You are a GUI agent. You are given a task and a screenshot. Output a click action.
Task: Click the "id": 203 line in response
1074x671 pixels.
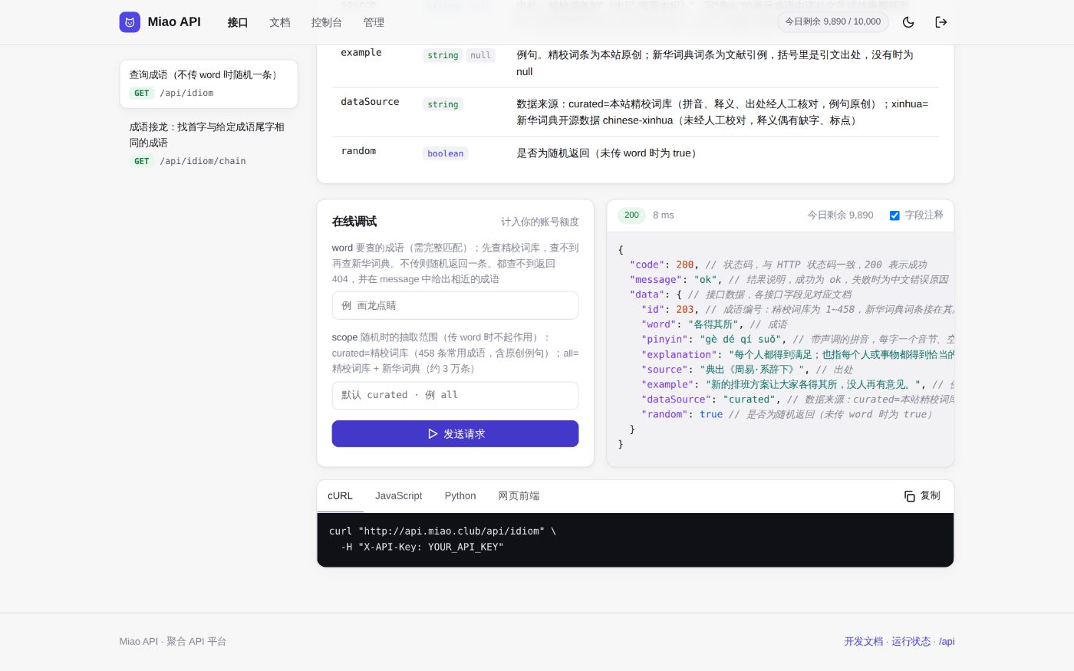point(798,310)
